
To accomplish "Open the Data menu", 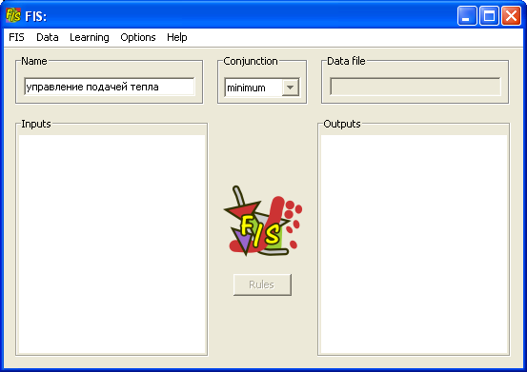I will coord(48,37).
